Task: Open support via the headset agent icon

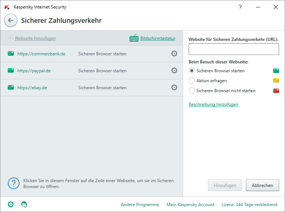Action: (24, 204)
